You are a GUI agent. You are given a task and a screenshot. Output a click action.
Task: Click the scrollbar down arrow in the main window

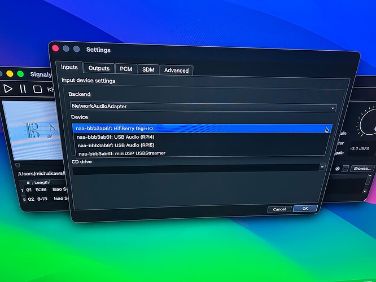[365, 191]
